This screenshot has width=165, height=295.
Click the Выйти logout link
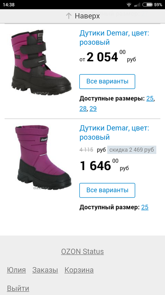18,288
